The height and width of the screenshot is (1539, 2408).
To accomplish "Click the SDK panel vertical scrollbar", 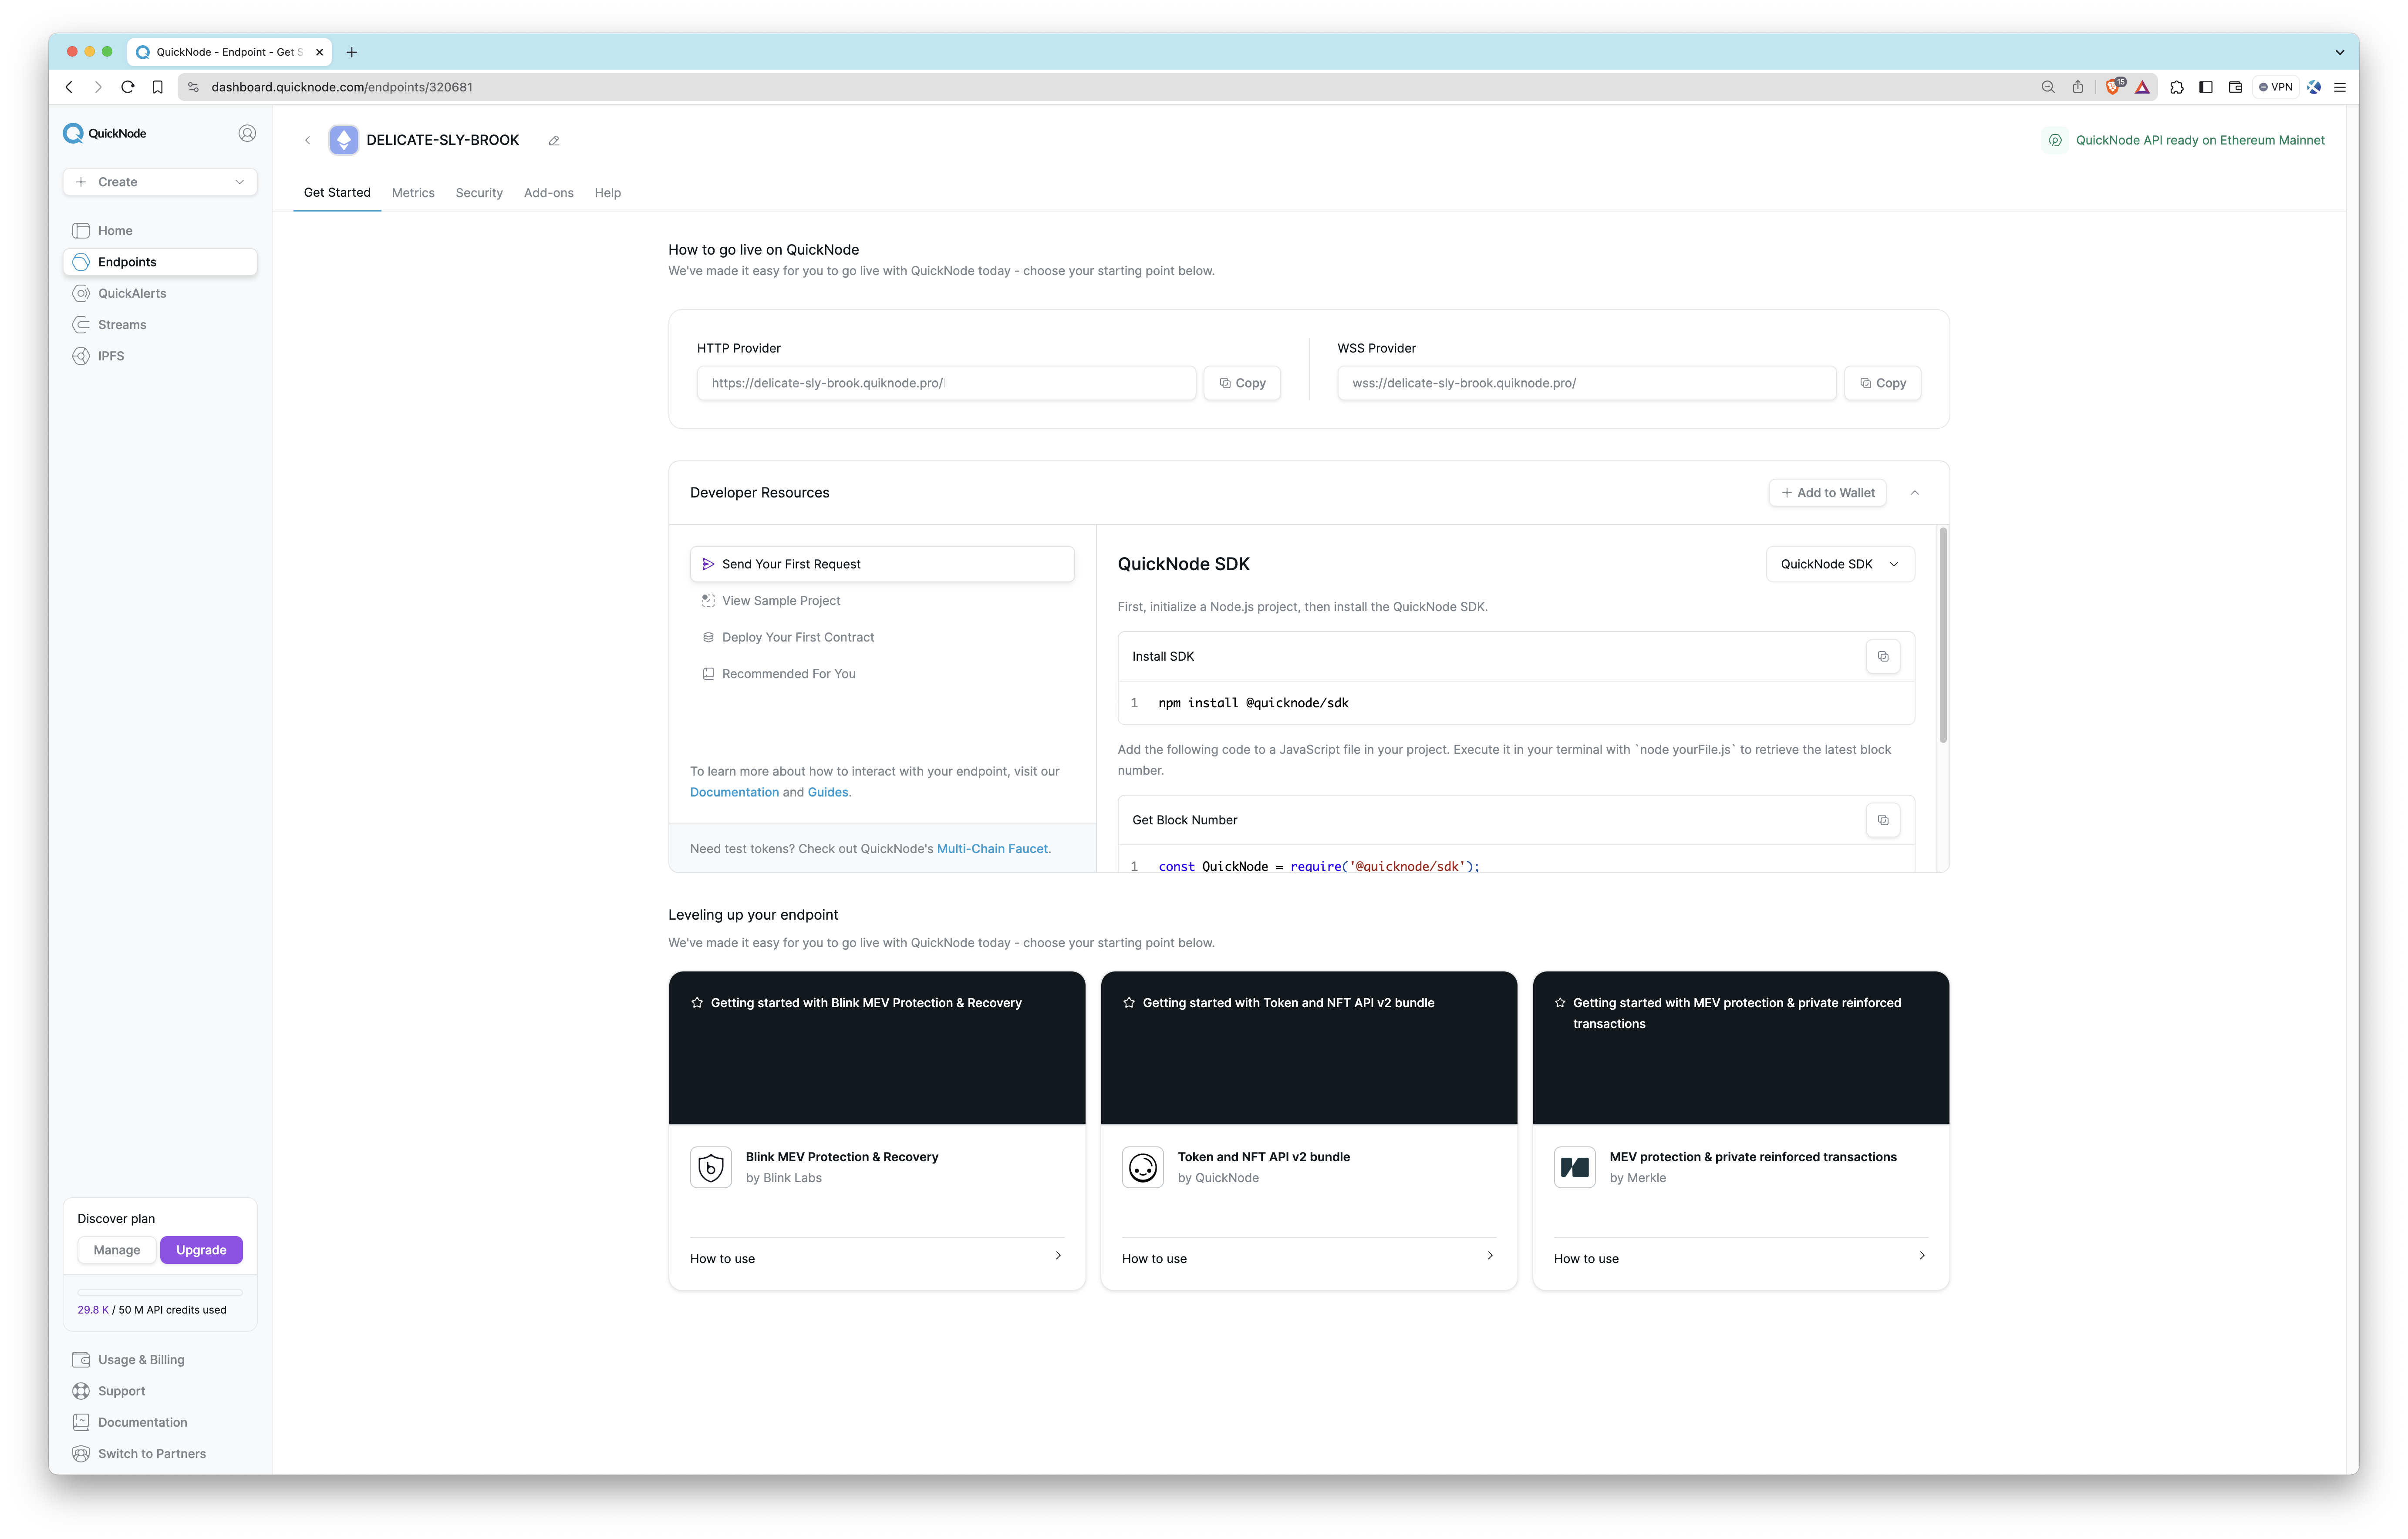I will pyautogui.click(x=1943, y=635).
